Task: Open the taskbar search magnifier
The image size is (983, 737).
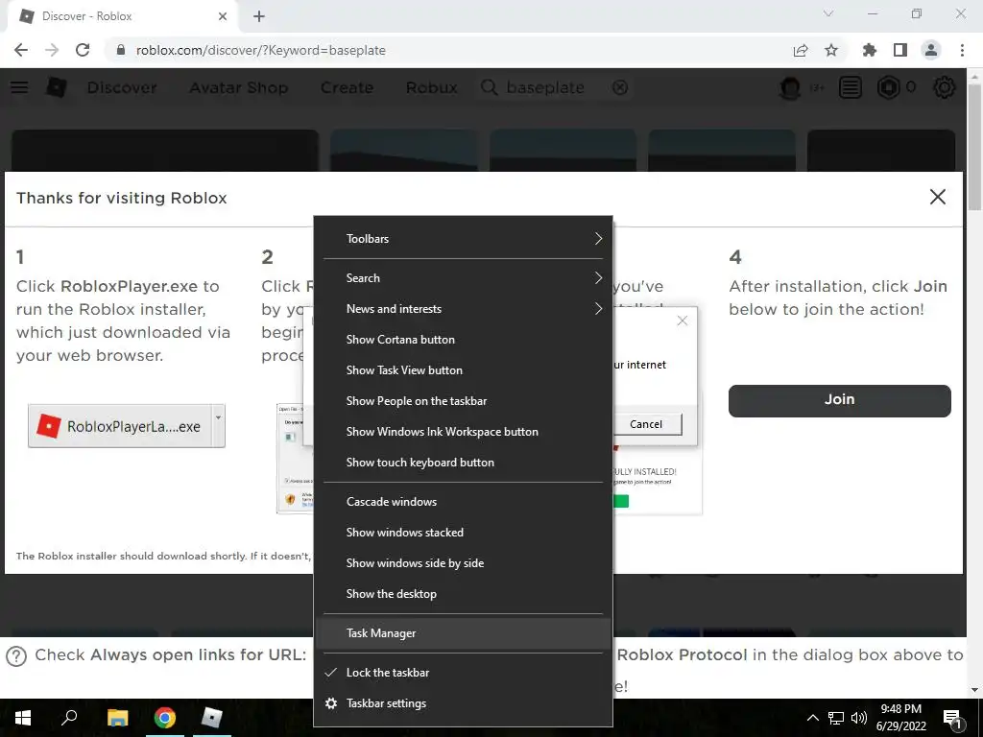Action: 69,718
